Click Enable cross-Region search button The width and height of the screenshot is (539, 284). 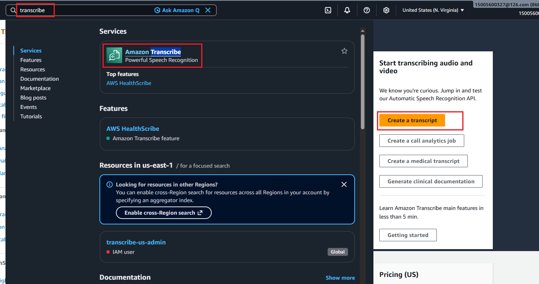(164, 213)
